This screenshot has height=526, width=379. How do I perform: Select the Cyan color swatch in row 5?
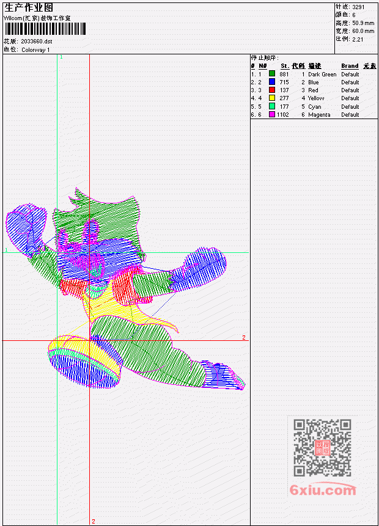272,106
